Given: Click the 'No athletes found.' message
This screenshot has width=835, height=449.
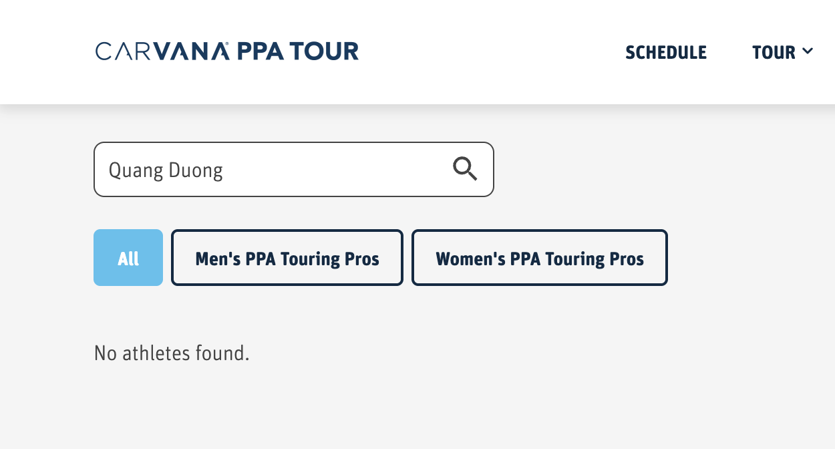Looking at the screenshot, I should pos(172,353).
